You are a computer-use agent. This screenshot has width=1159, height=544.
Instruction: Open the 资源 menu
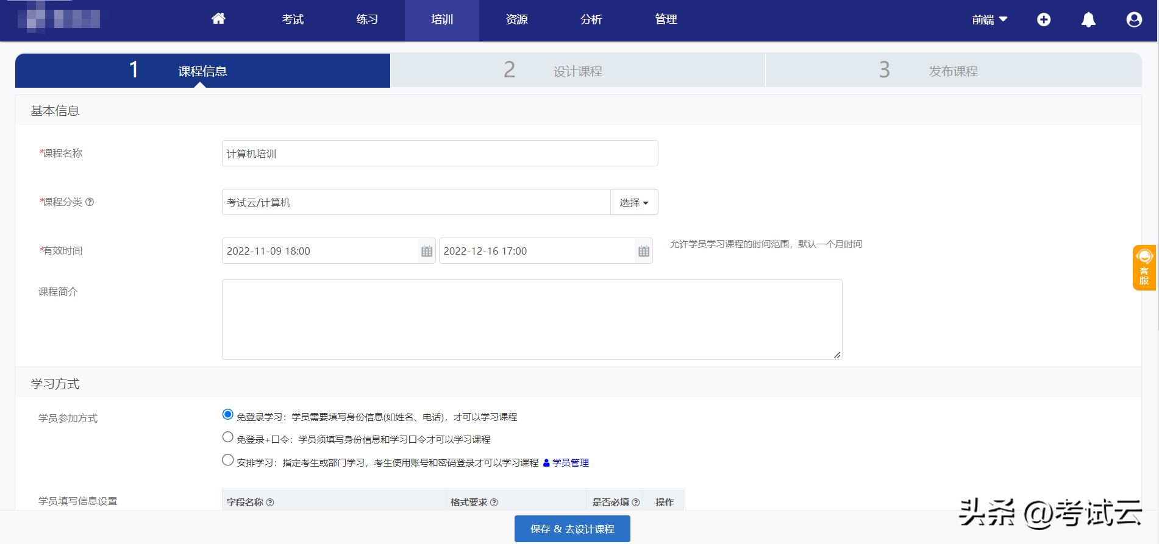[516, 19]
